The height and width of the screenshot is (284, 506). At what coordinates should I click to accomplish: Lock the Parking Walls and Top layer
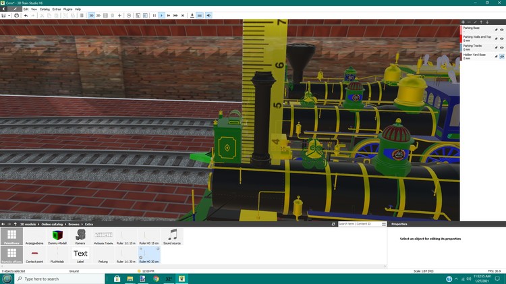496,38
